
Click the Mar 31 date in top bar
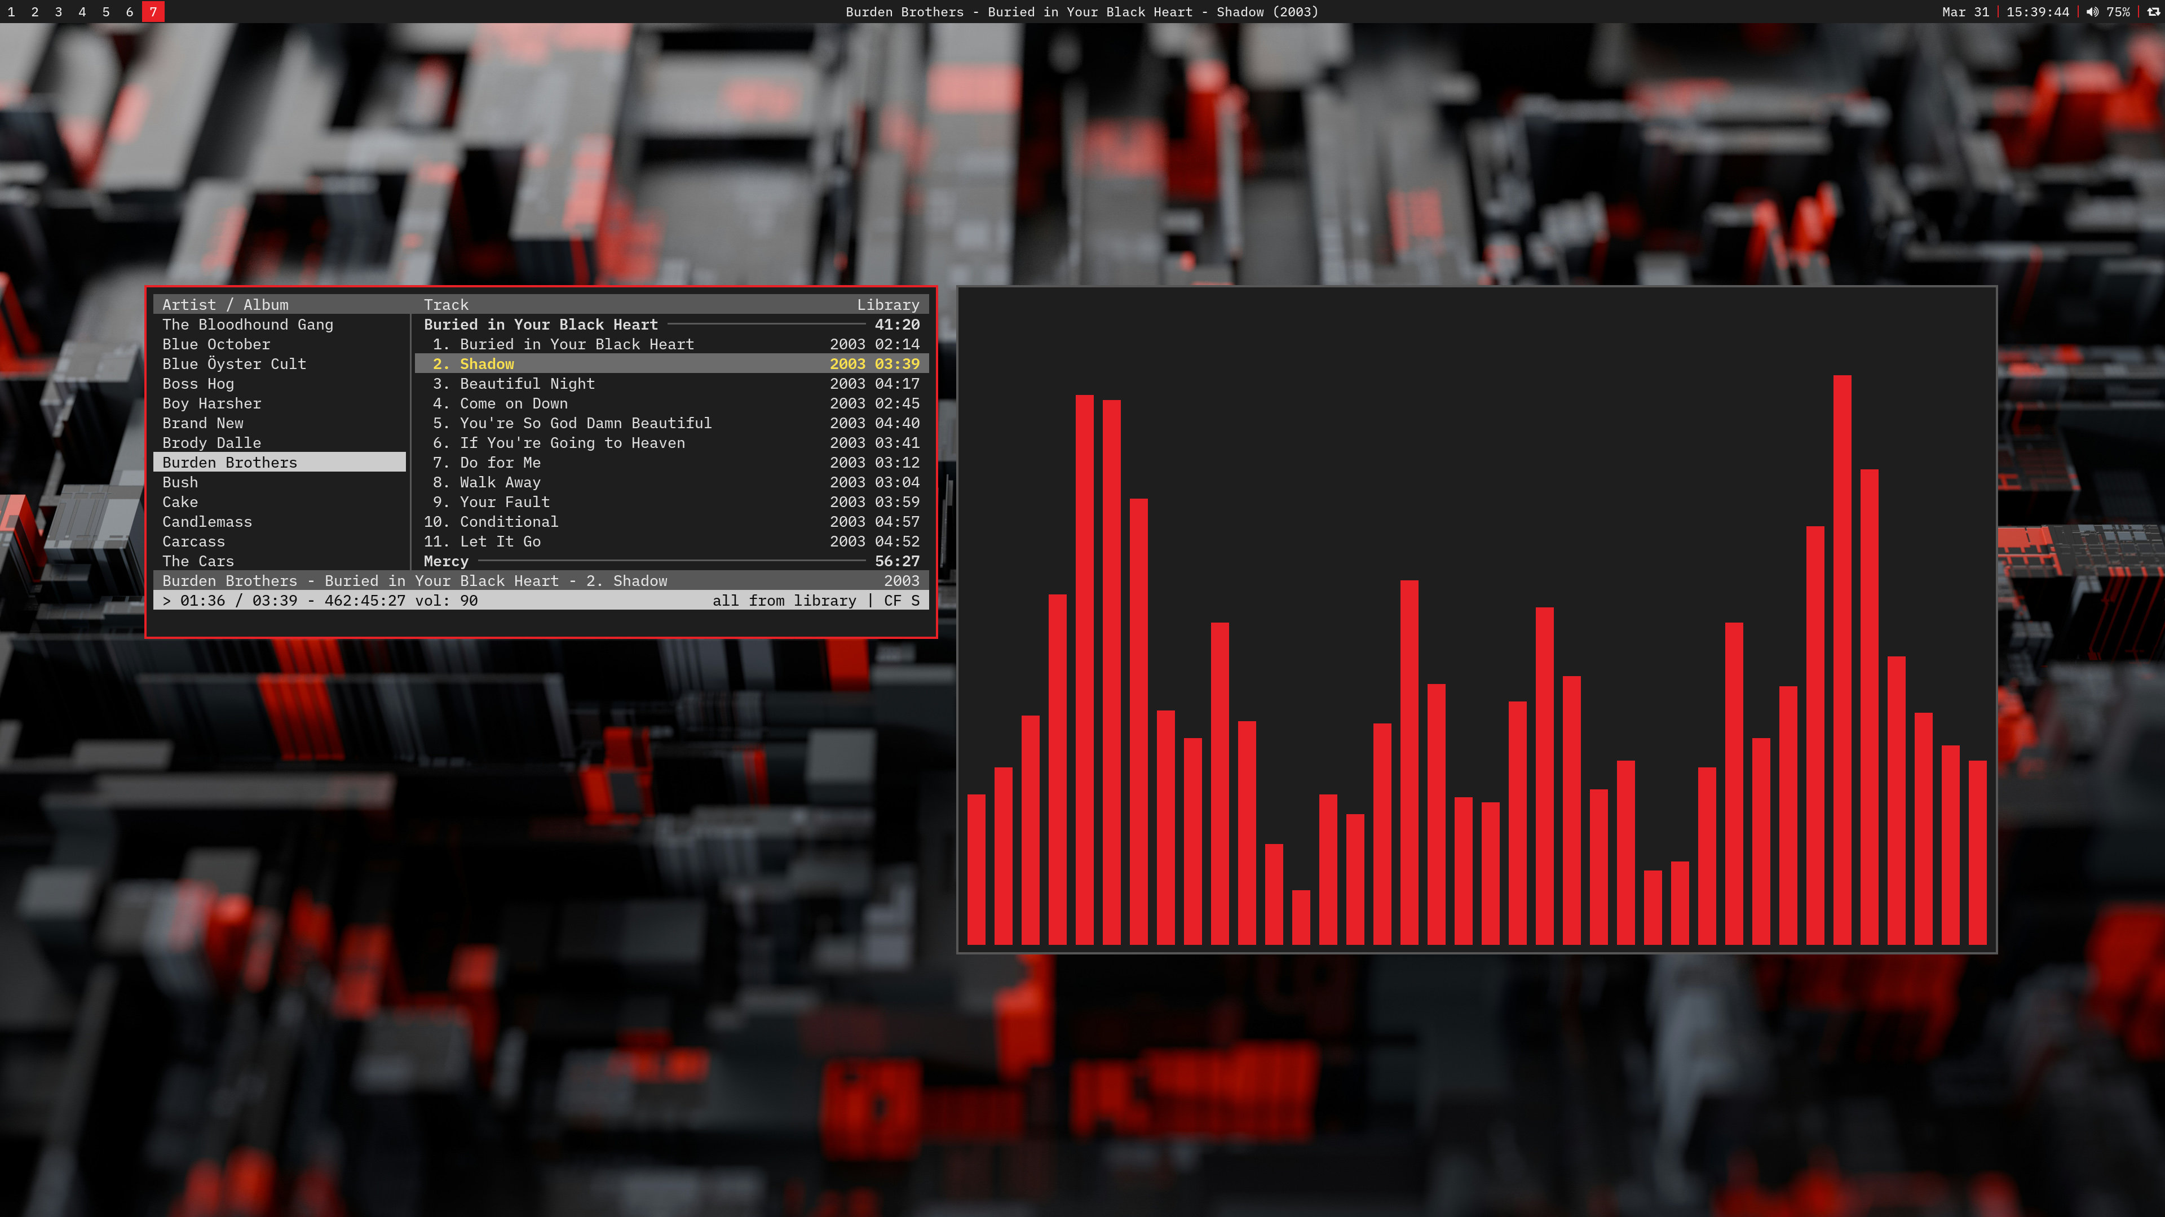pos(1965,12)
